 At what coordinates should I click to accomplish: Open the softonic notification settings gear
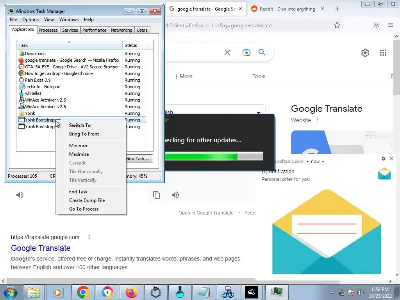[x=384, y=159]
